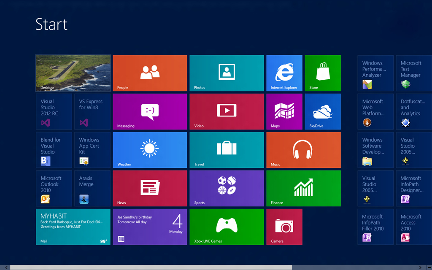Viewport: 432px width, 270px height.
Task: Open the Windows Store
Action: tap(322, 73)
